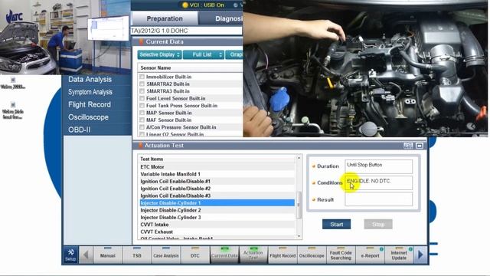
Task: Select Ignition Coil Enable/Disable #3
Action: 217,195
